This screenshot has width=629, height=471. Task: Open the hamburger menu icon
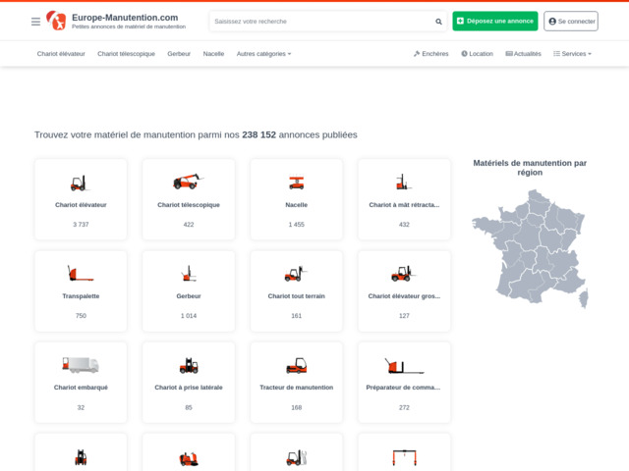(35, 21)
